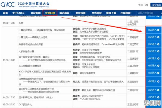Screen dimensions: 162x108
Task: Expand the 往届回顾 menu
Action: [x=126, y=13]
